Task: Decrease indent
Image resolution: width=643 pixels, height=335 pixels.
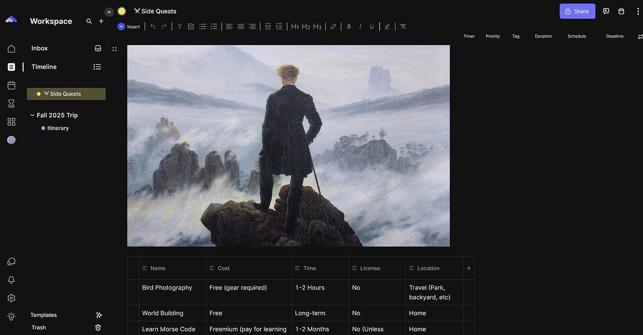Action: tap(268, 27)
